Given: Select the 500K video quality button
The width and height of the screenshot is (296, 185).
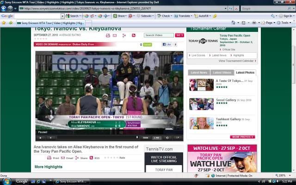Looking at the screenshot, I should (x=146, y=138).
